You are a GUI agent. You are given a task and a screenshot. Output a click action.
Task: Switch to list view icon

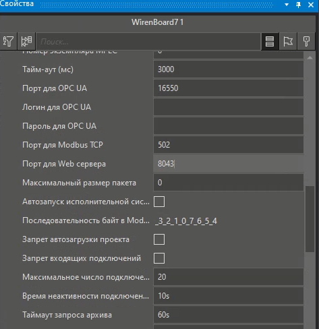tap(270, 41)
